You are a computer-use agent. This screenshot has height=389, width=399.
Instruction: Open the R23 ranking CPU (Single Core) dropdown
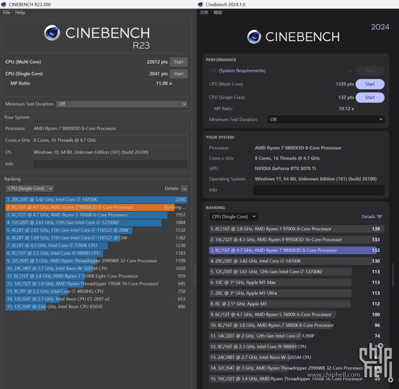29,188
